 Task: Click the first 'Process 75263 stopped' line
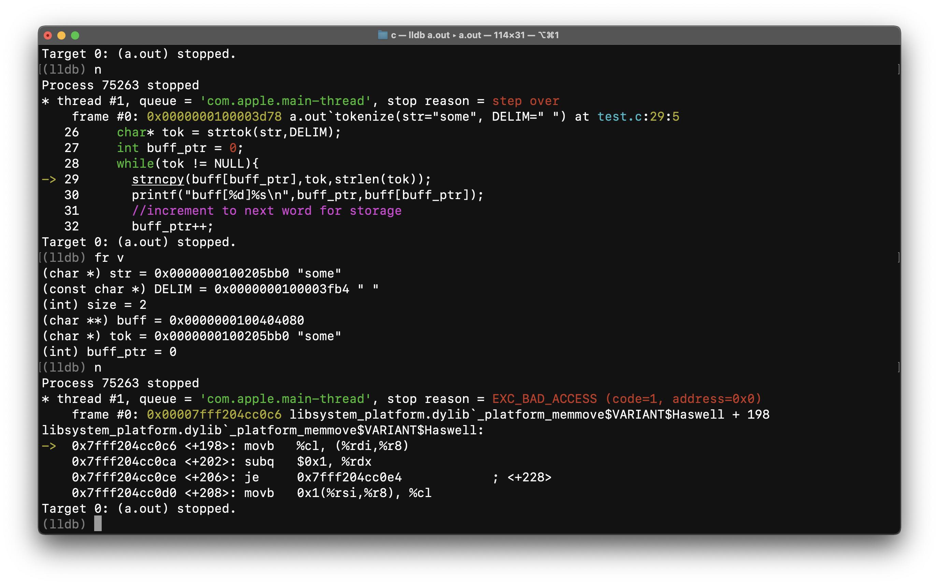pos(120,85)
